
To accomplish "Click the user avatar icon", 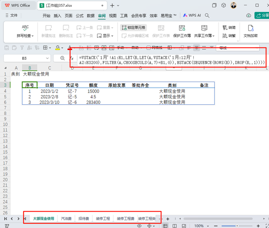I will click(x=234, y=5).
